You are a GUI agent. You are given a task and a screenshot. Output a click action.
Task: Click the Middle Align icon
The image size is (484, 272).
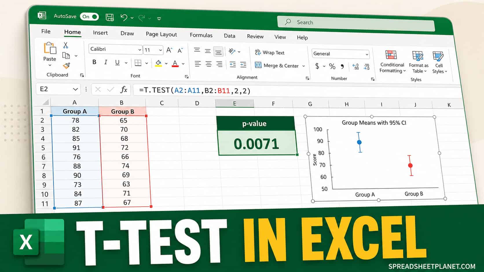208,51
